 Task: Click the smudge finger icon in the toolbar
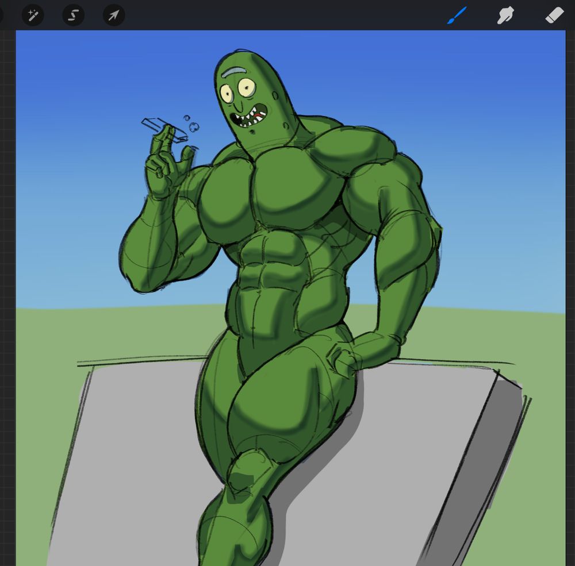click(505, 16)
